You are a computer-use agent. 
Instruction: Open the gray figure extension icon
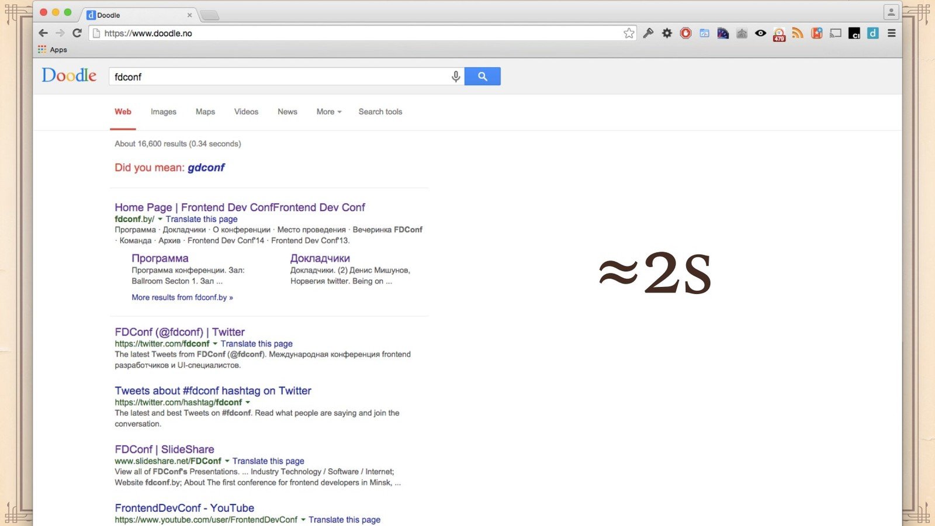point(742,33)
